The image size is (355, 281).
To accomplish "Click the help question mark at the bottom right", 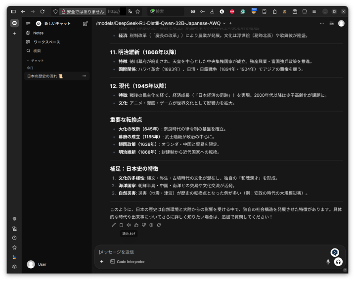I will [345, 270].
